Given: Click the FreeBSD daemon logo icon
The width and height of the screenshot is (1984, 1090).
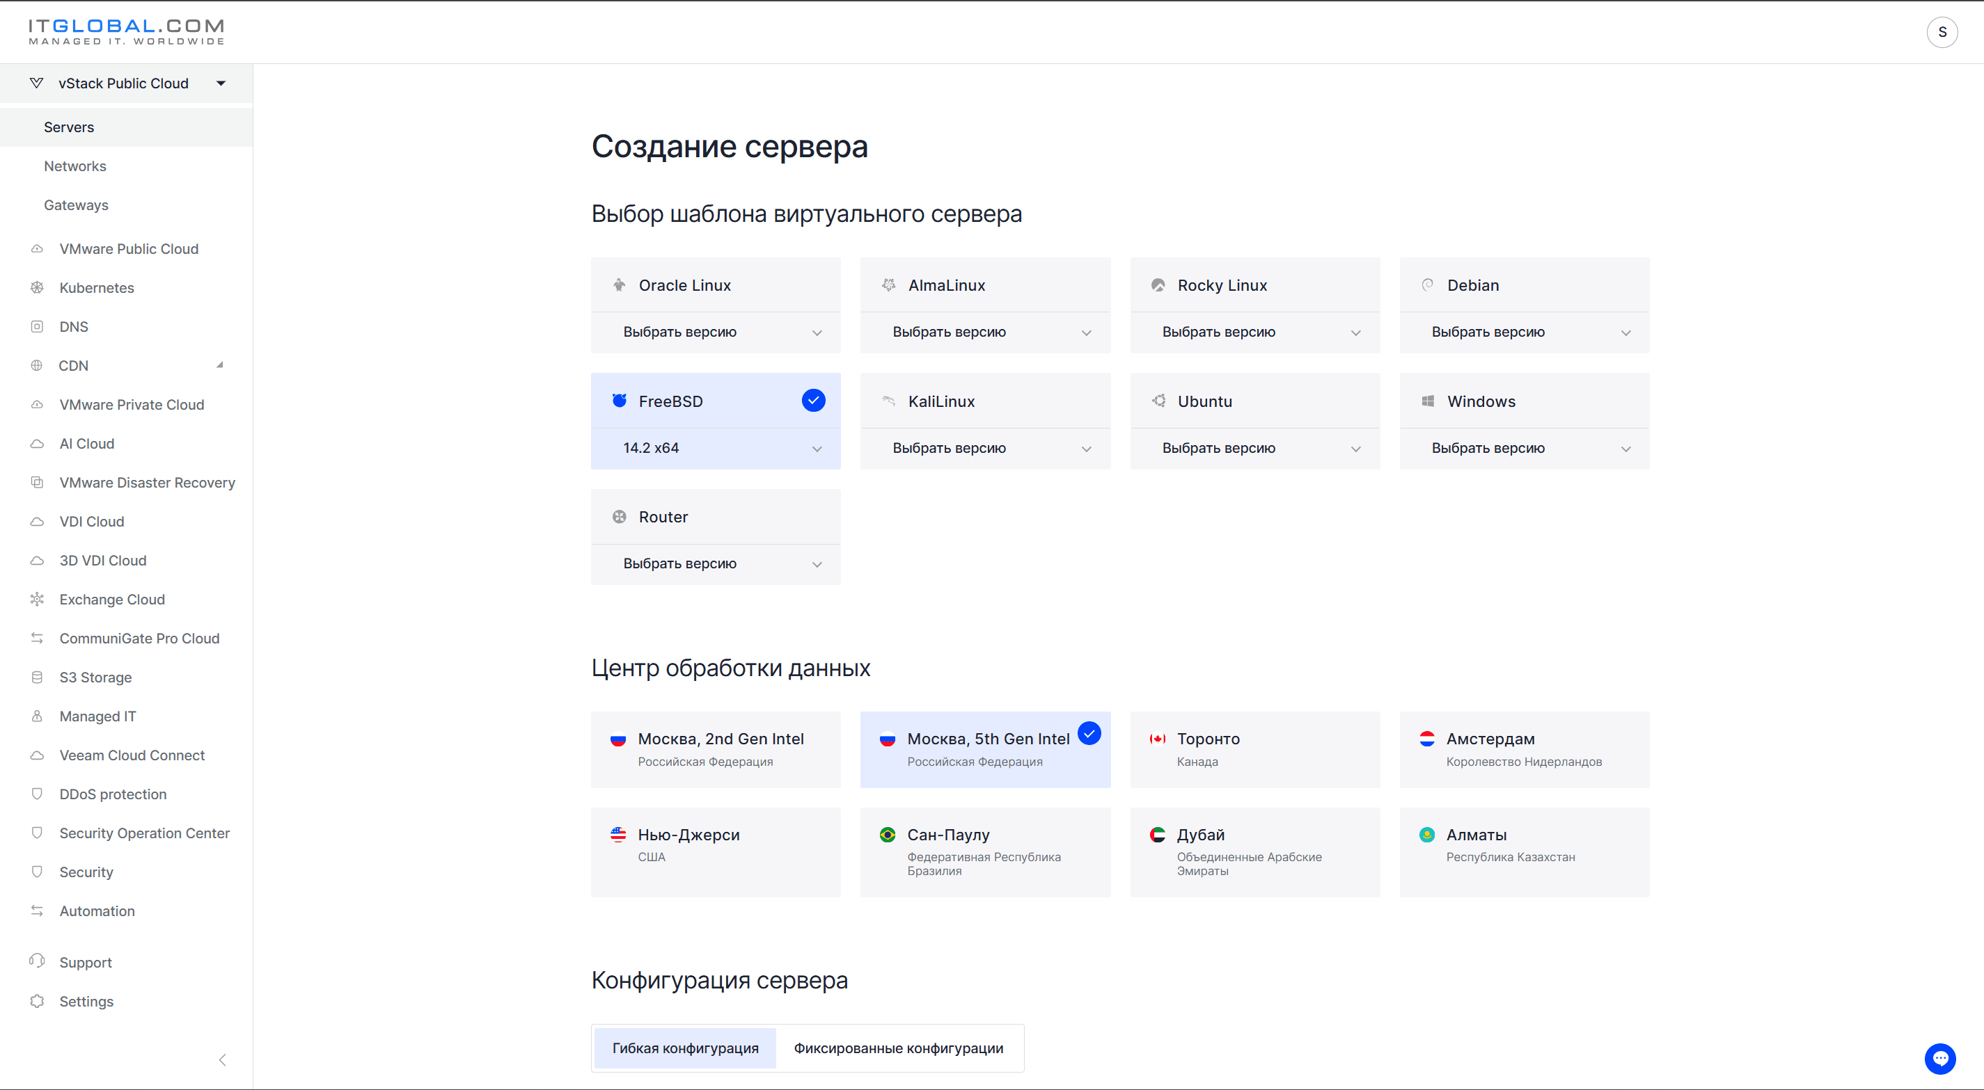Looking at the screenshot, I should 620,400.
